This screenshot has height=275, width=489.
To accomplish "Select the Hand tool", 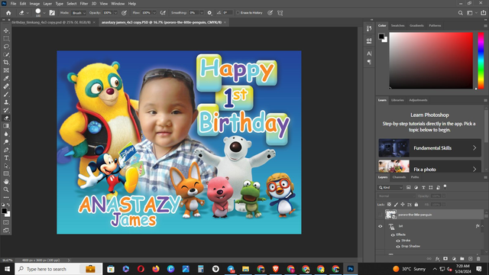I will [x=6, y=182].
